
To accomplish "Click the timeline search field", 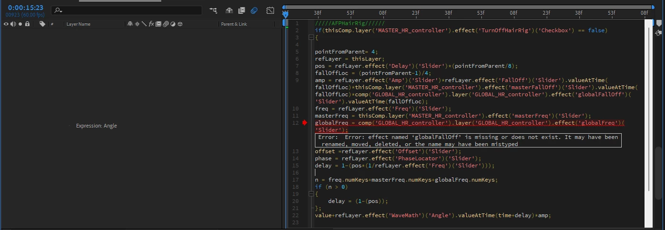I will tap(127, 10).
